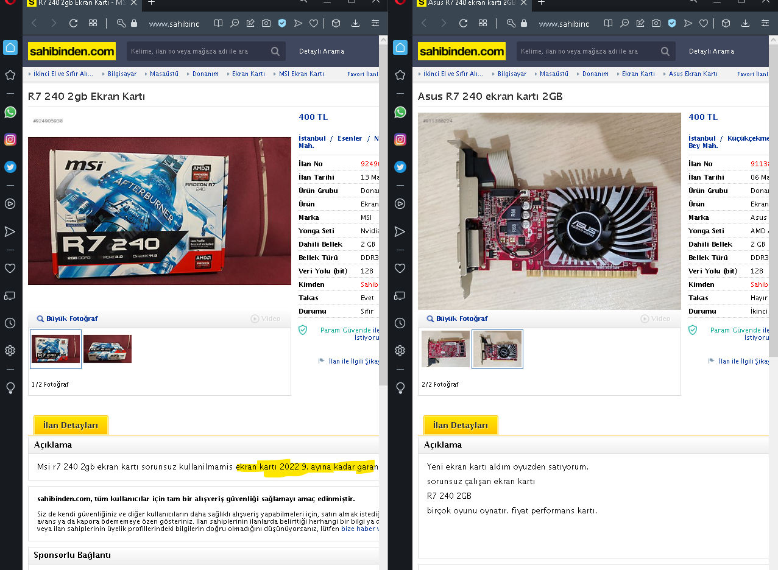Open WhatsApp in the left window sidebar
778x570 pixels.
10,112
